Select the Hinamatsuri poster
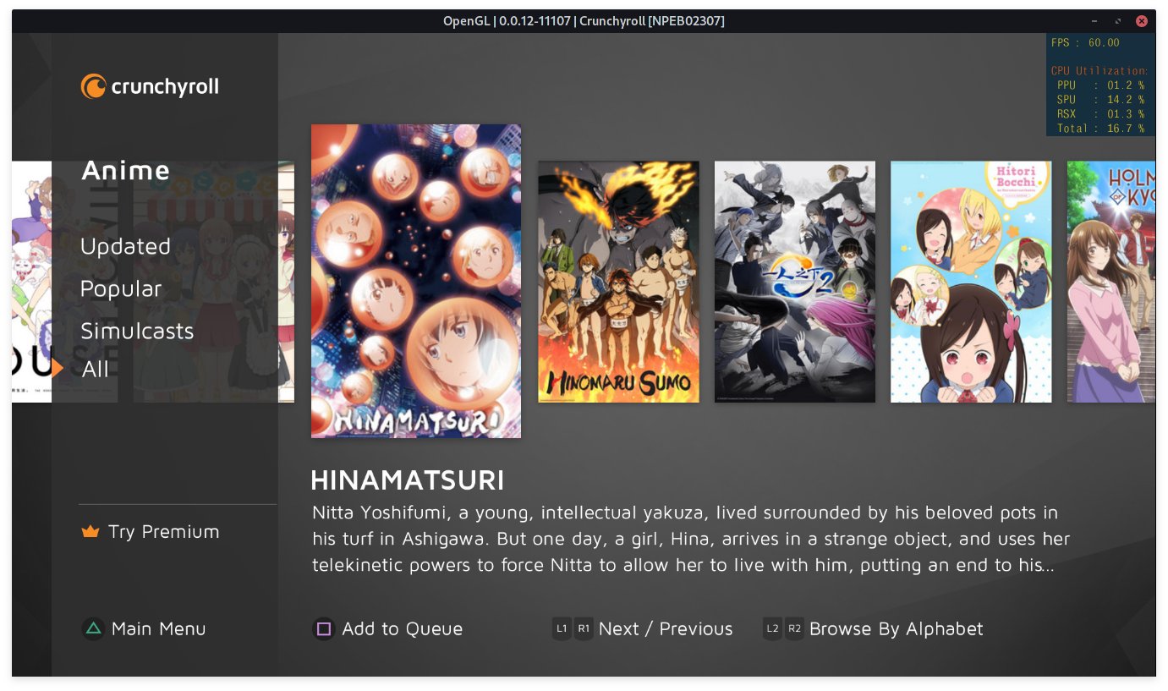The height and width of the screenshot is (691, 1168). 416,282
